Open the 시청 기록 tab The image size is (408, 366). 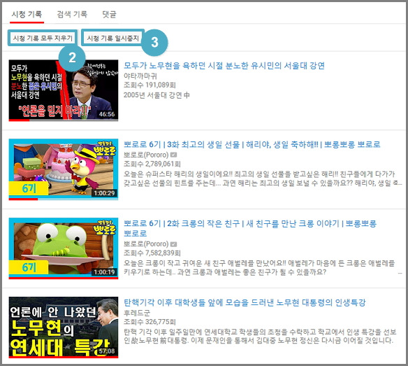pos(27,14)
